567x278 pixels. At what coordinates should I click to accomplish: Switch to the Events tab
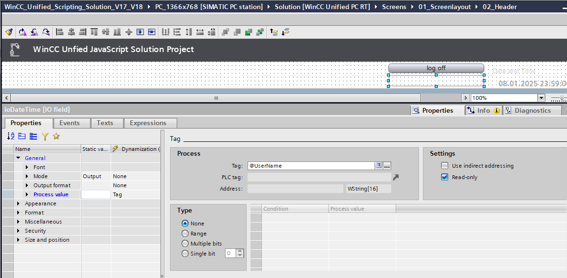pyautogui.click(x=69, y=123)
